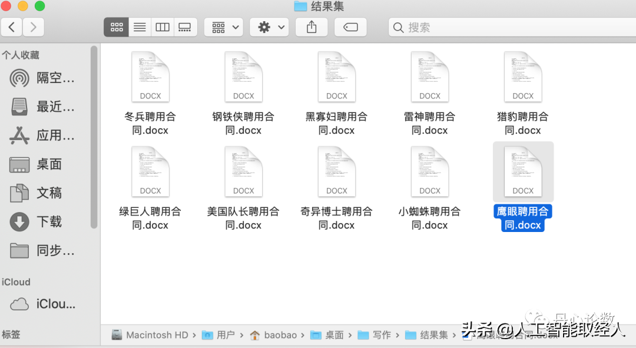Click the Edit Tags toolbar button

tap(350, 27)
